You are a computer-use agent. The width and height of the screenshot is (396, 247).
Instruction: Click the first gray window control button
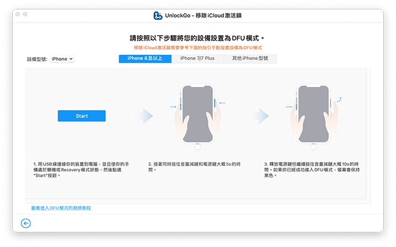tap(18, 14)
